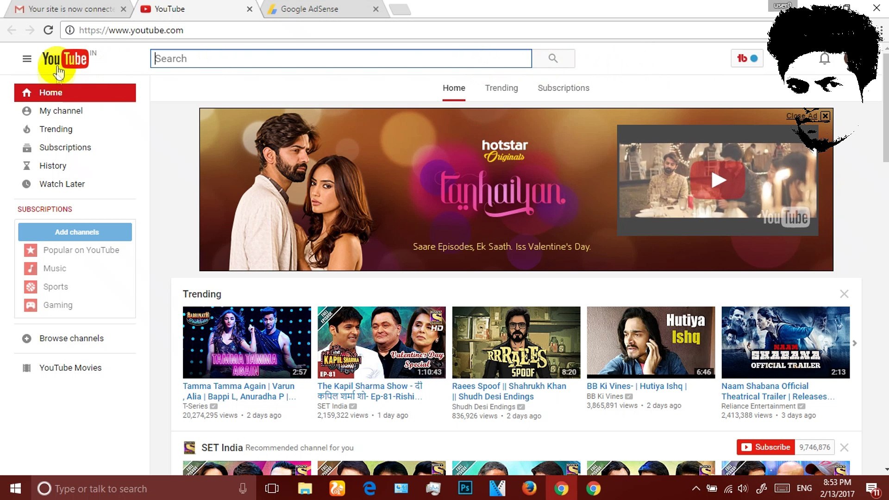Open Reliance Entertainment channel link
The height and width of the screenshot is (500, 889).
click(x=758, y=406)
